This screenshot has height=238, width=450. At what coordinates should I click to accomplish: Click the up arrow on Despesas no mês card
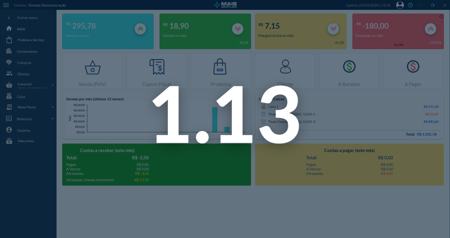click(430, 29)
